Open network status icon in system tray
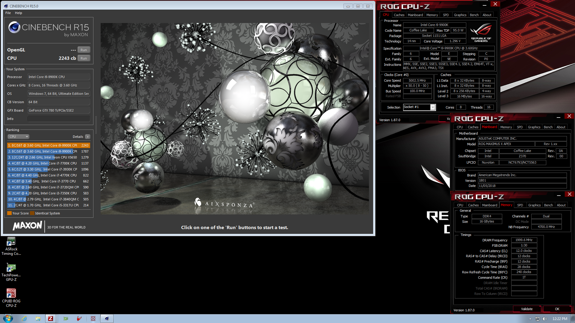Image resolution: width=575 pixels, height=323 pixels. click(x=538, y=319)
